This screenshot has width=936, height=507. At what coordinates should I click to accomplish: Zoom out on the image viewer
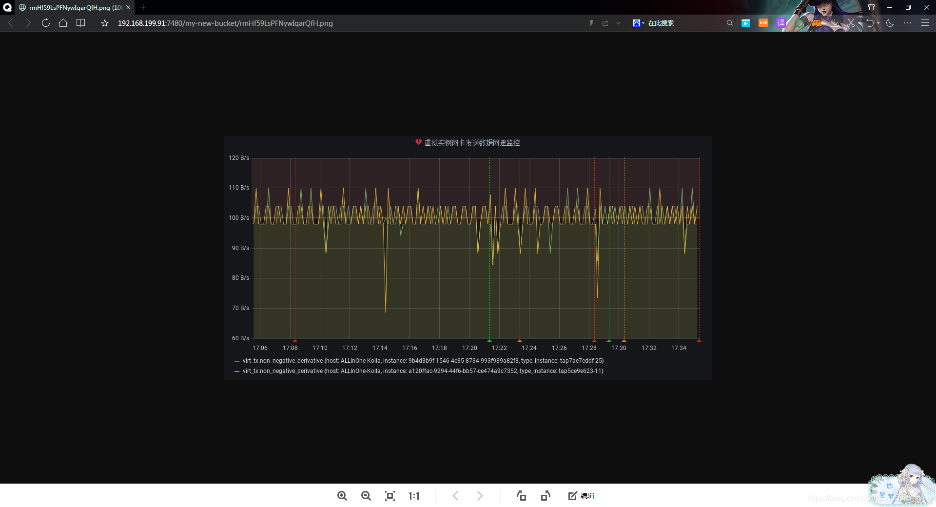(366, 496)
